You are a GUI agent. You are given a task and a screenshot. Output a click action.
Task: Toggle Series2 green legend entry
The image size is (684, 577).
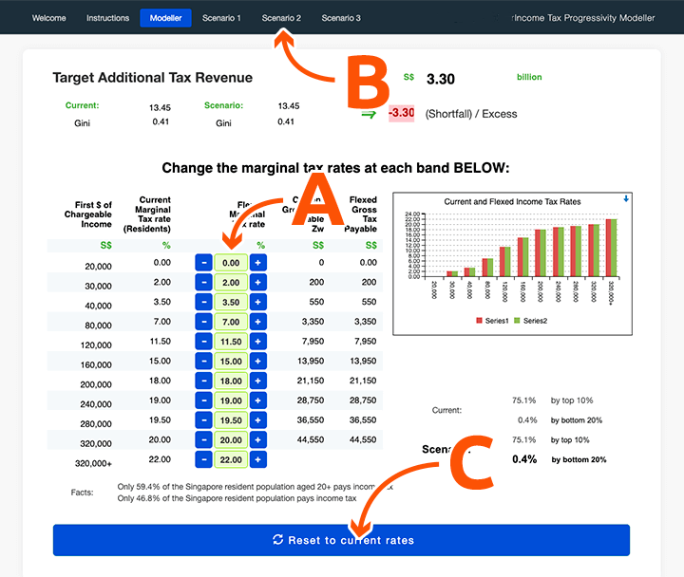pos(530,321)
